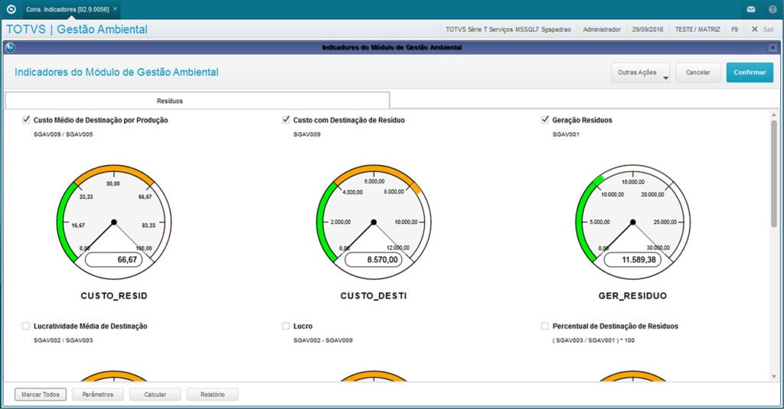784x409 pixels.
Task: Click the TOTVS | Gestão Ambiental title
Action: (77, 30)
